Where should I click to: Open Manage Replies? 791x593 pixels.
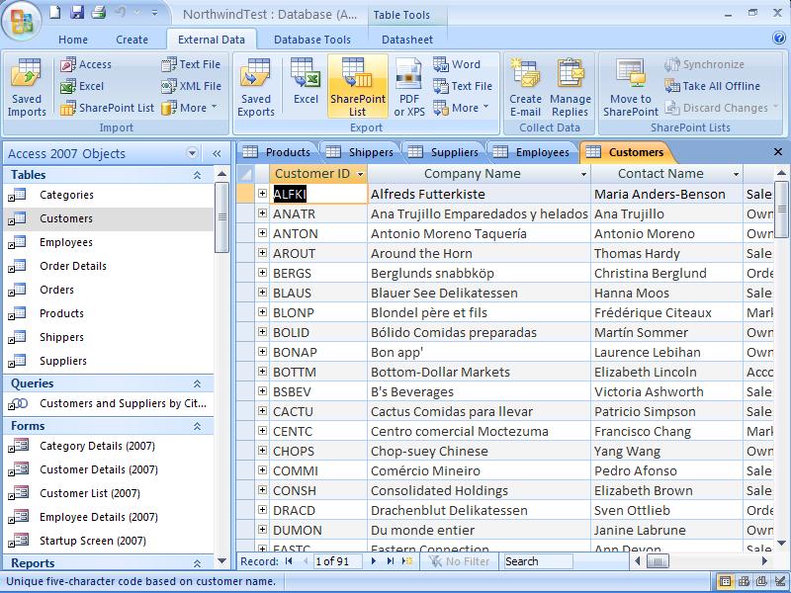click(571, 87)
